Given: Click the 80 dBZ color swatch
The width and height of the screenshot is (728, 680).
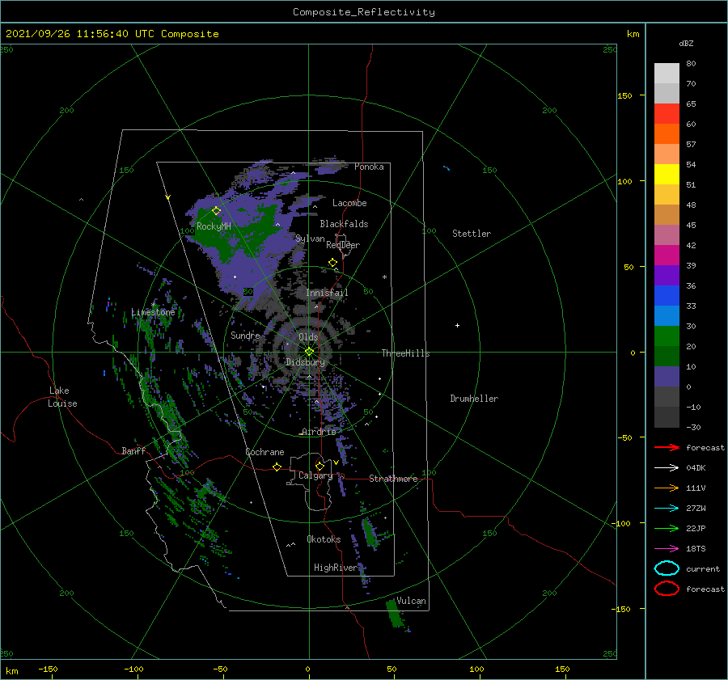Looking at the screenshot, I should tap(667, 74).
